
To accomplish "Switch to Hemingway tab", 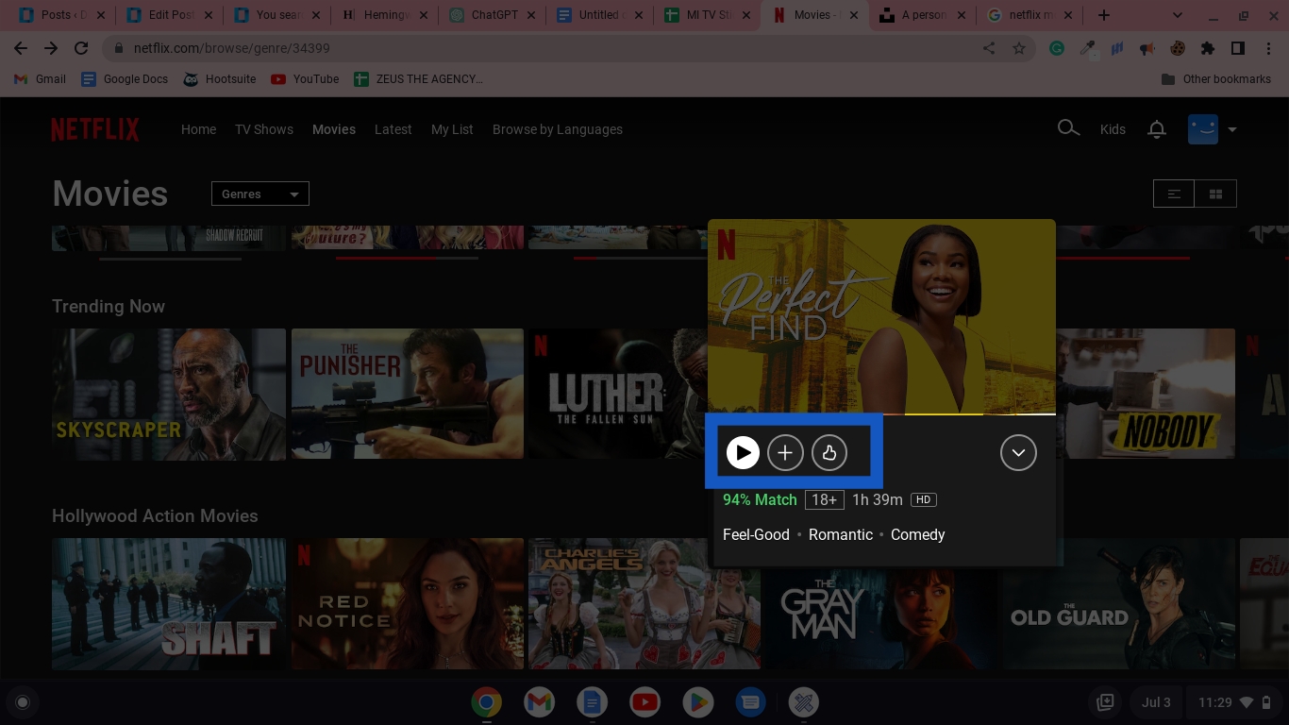I will (386, 15).
